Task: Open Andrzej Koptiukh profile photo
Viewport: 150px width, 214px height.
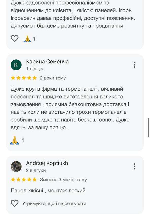Action: pos(16,166)
